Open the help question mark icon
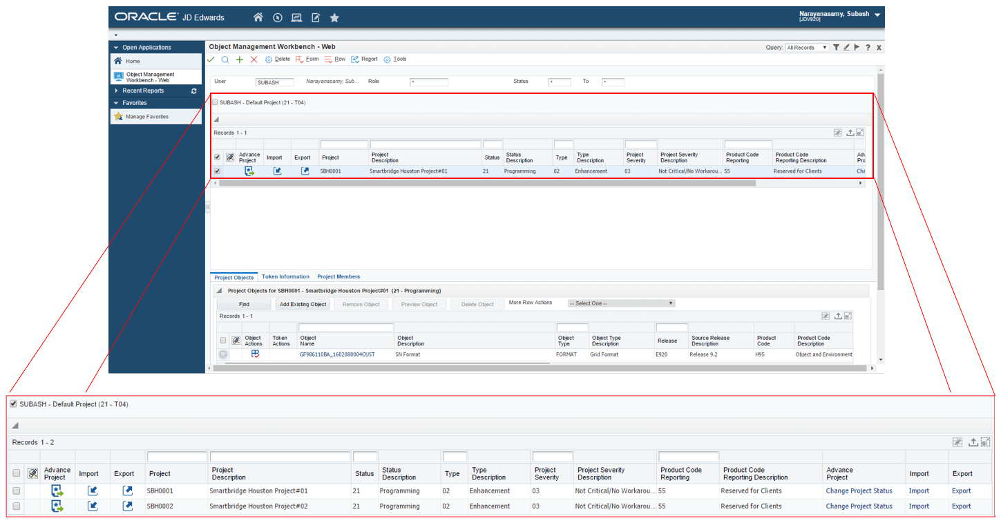 868,48
